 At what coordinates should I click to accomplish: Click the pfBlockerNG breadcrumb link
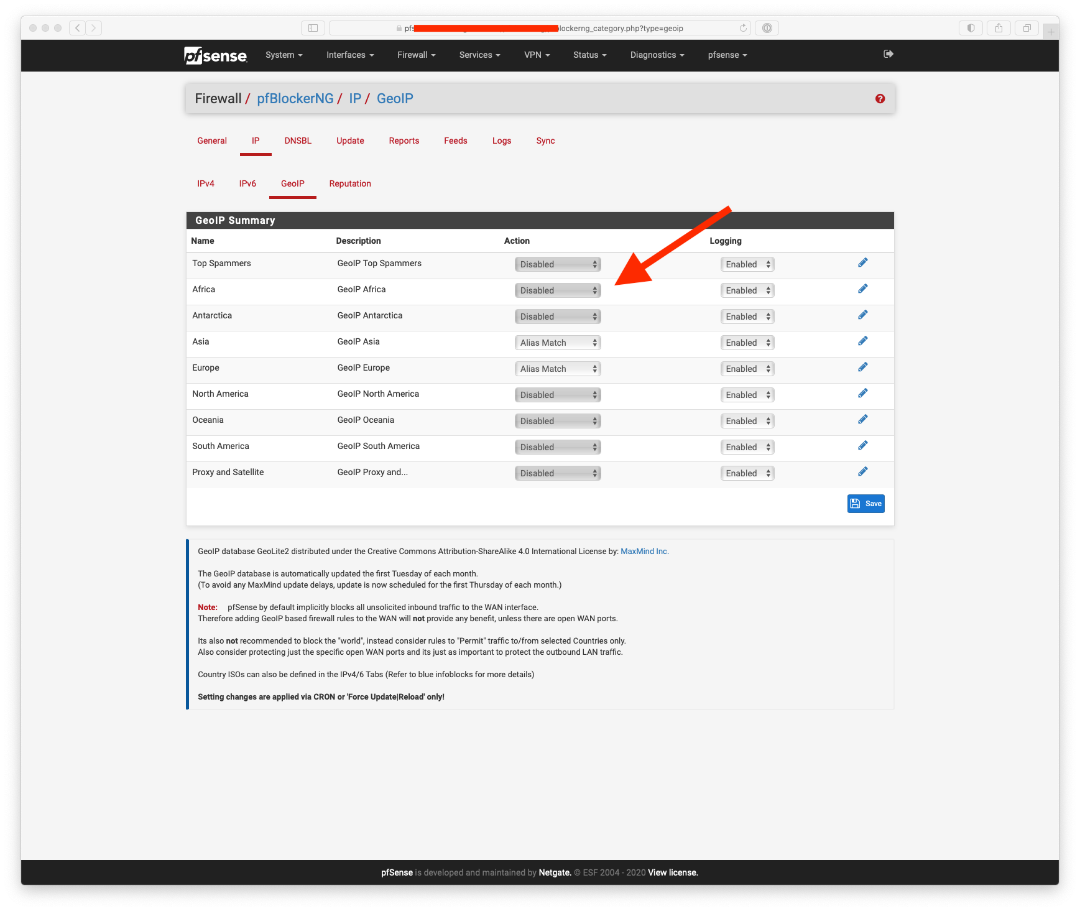coord(295,99)
